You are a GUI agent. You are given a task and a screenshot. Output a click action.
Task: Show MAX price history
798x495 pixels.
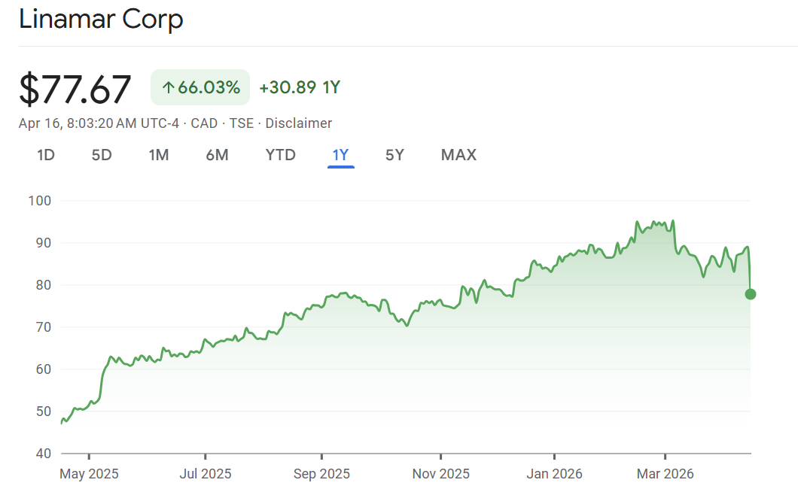click(458, 155)
